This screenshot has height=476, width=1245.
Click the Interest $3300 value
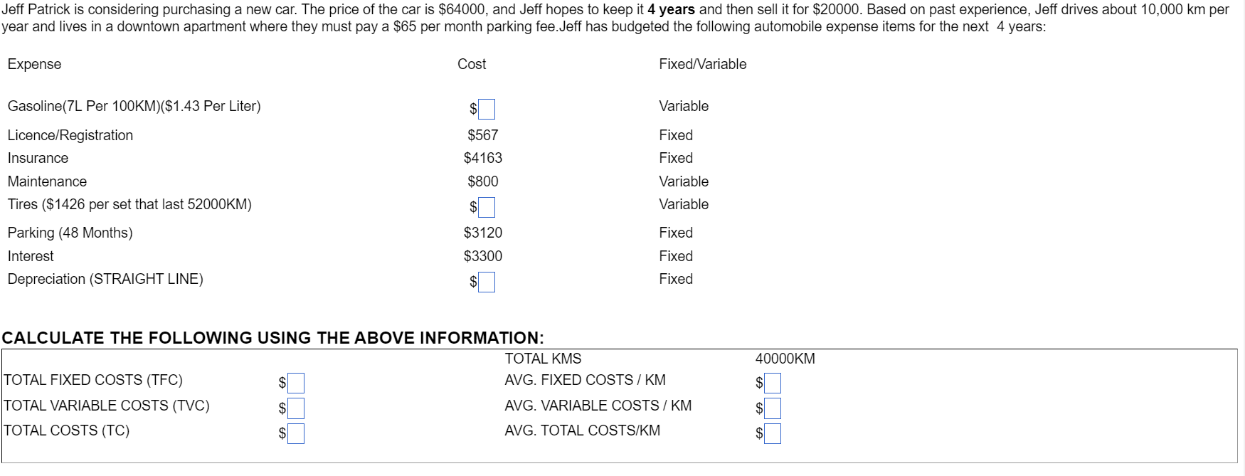tap(482, 256)
